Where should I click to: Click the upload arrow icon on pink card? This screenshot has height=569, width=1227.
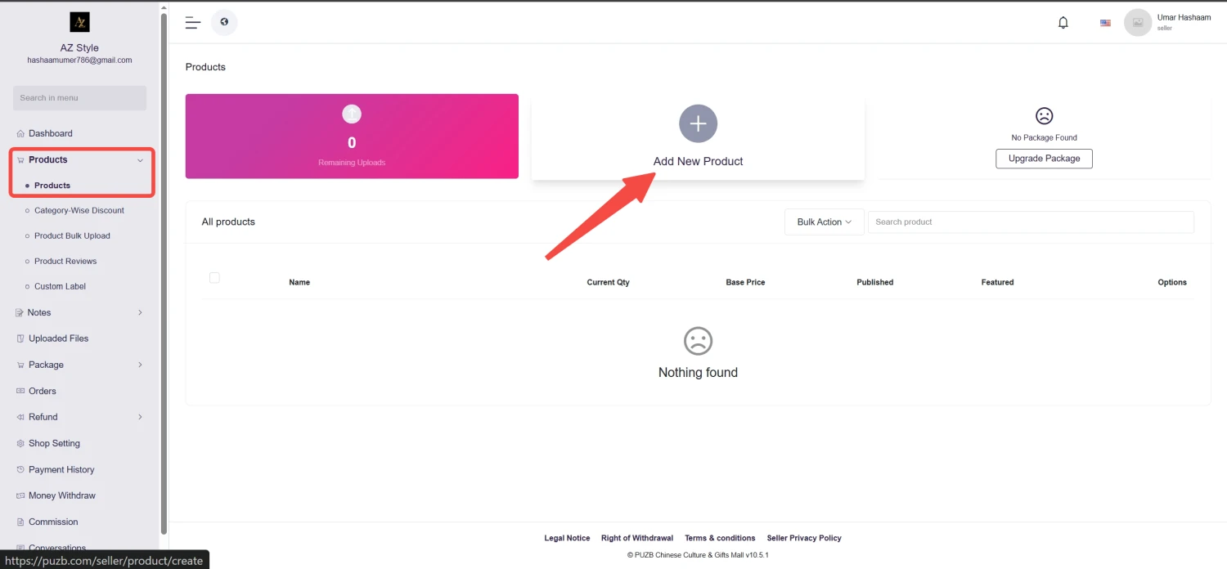tap(352, 114)
